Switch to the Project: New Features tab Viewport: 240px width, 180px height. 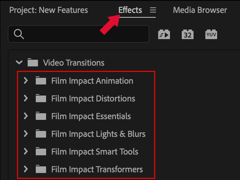coord(48,10)
